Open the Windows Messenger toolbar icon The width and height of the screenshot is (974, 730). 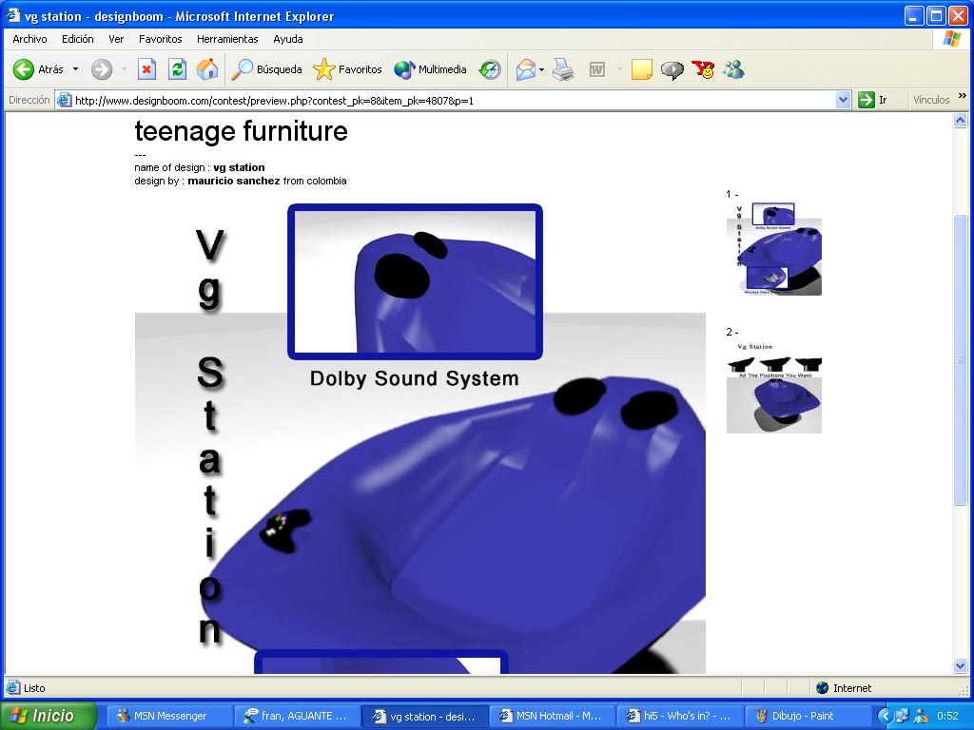click(x=733, y=69)
